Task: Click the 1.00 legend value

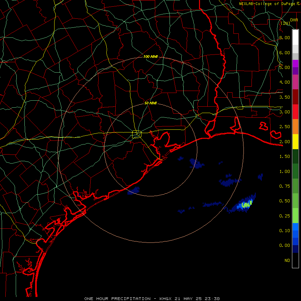Action: pyautogui.click(x=285, y=172)
